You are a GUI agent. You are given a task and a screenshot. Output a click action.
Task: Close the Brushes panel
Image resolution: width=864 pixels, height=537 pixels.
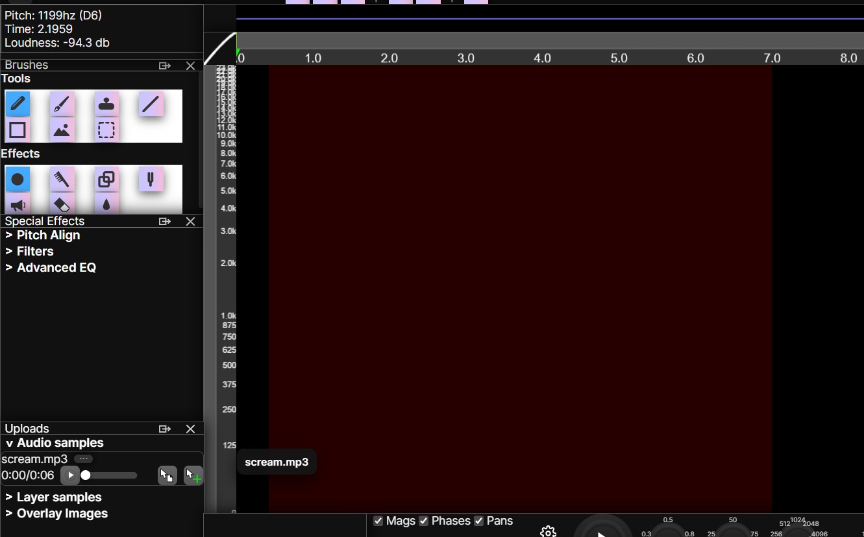[x=190, y=66]
